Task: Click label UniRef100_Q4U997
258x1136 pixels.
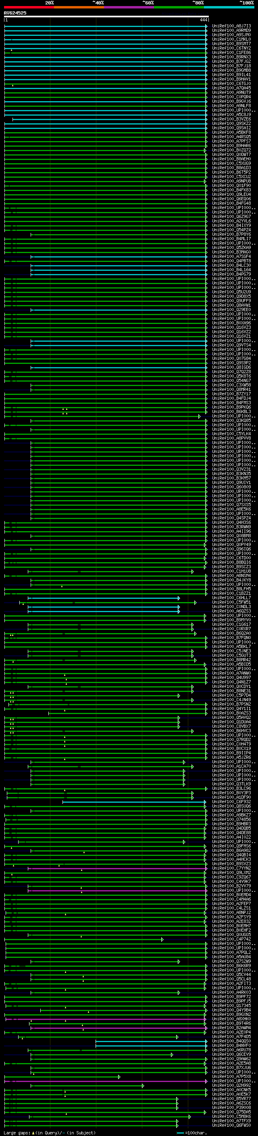Action: 231,677
